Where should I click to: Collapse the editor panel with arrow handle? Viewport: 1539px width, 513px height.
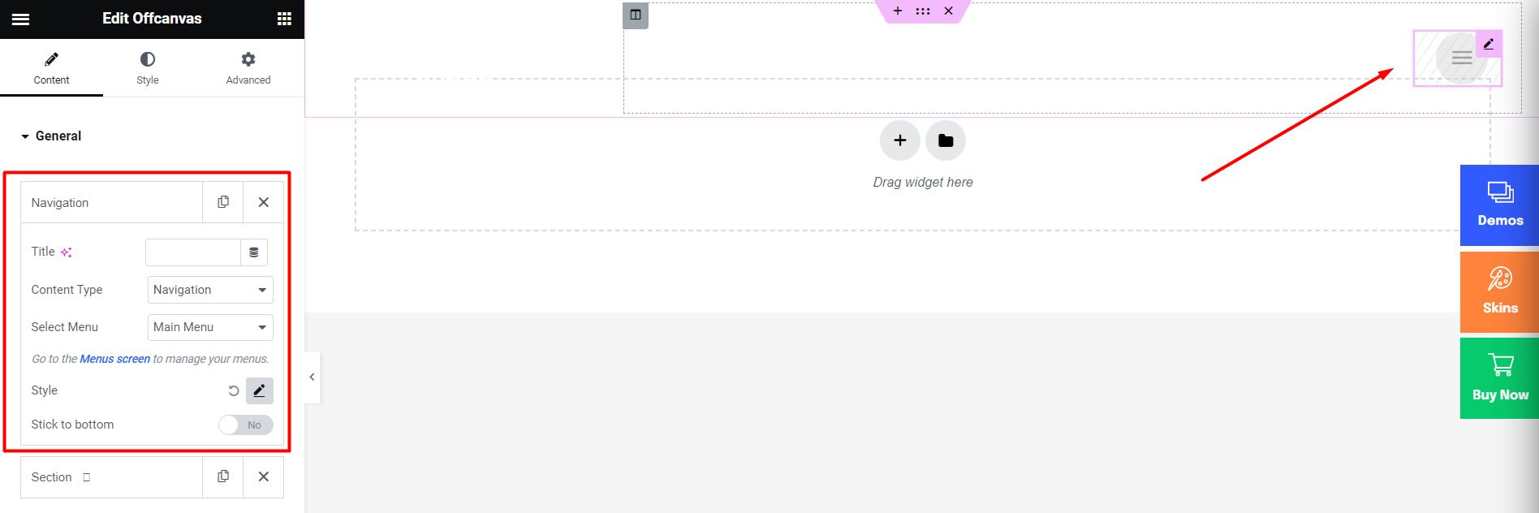coord(312,377)
